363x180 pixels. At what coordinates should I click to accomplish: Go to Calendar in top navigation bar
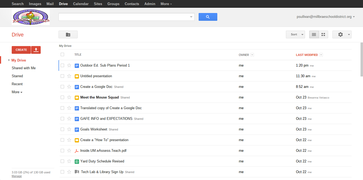tap(81, 4)
